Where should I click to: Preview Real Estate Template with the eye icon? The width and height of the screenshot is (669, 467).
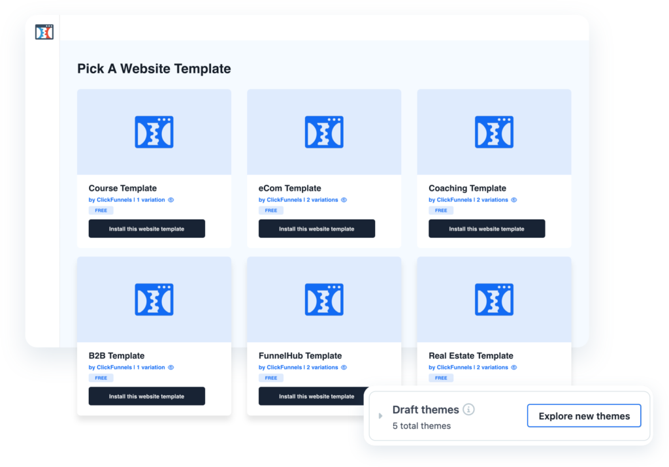(514, 368)
